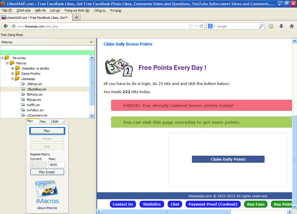Screen dimensions: 297x214
Task: Open the Công cụ menu
Action: pos(100,10)
